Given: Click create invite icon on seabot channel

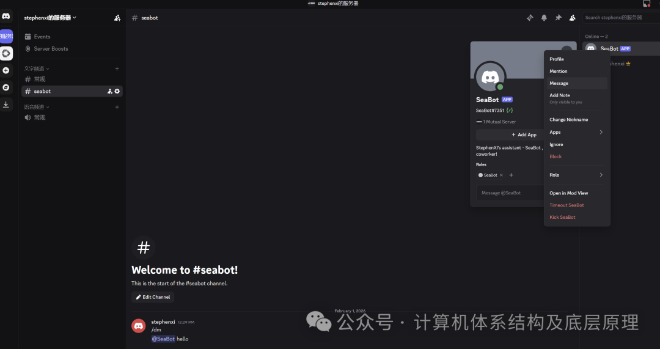Looking at the screenshot, I should (x=110, y=91).
